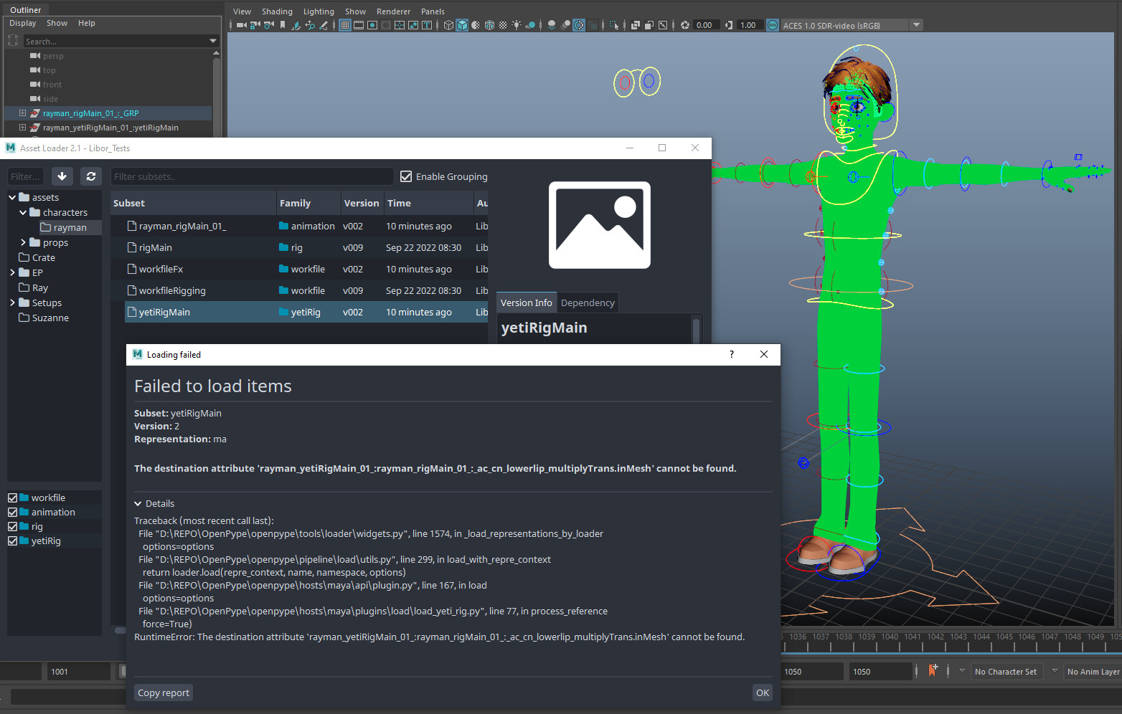Click the gamma value field showing 1.00

[750, 25]
